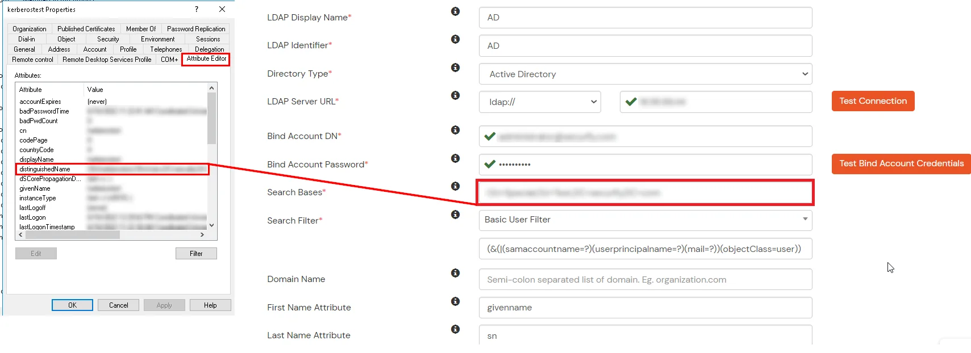Click the Value column header
This screenshot has width=971, height=353.
point(145,90)
